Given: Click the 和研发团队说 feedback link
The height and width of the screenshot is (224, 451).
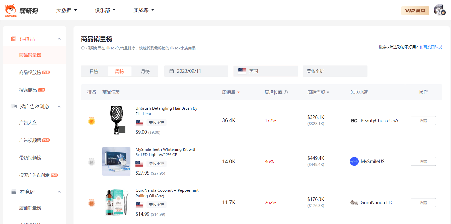Looking at the screenshot, I should (x=431, y=47).
